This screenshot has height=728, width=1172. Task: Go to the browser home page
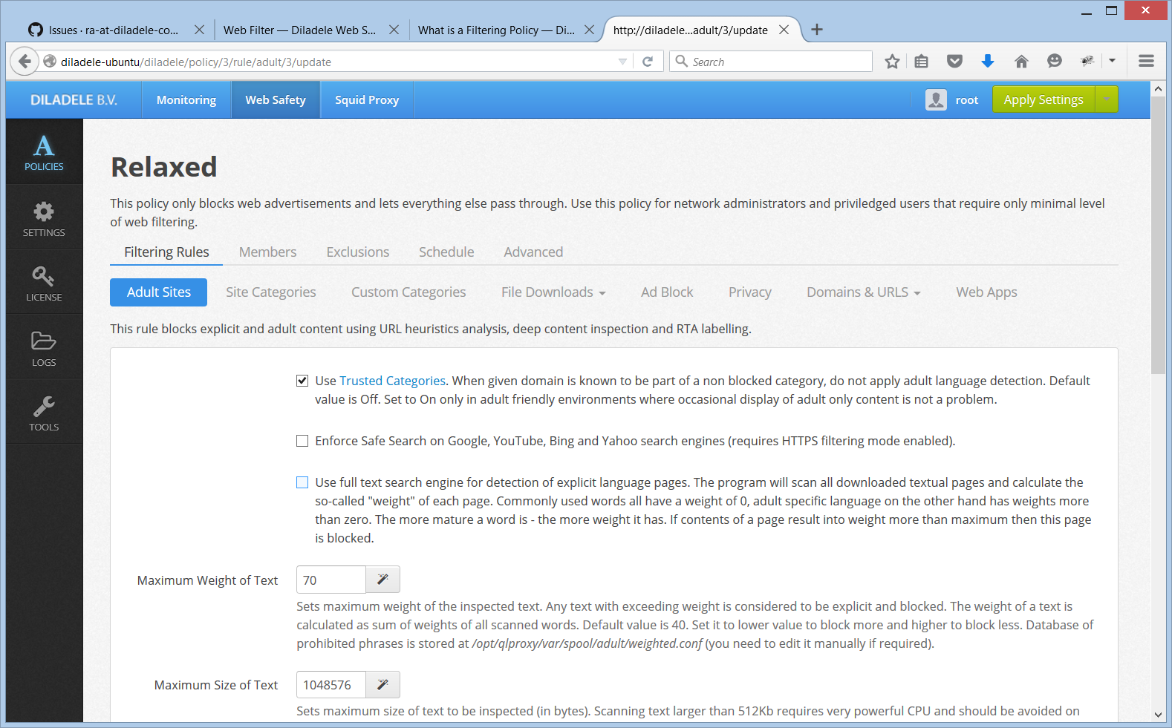pyautogui.click(x=1021, y=62)
